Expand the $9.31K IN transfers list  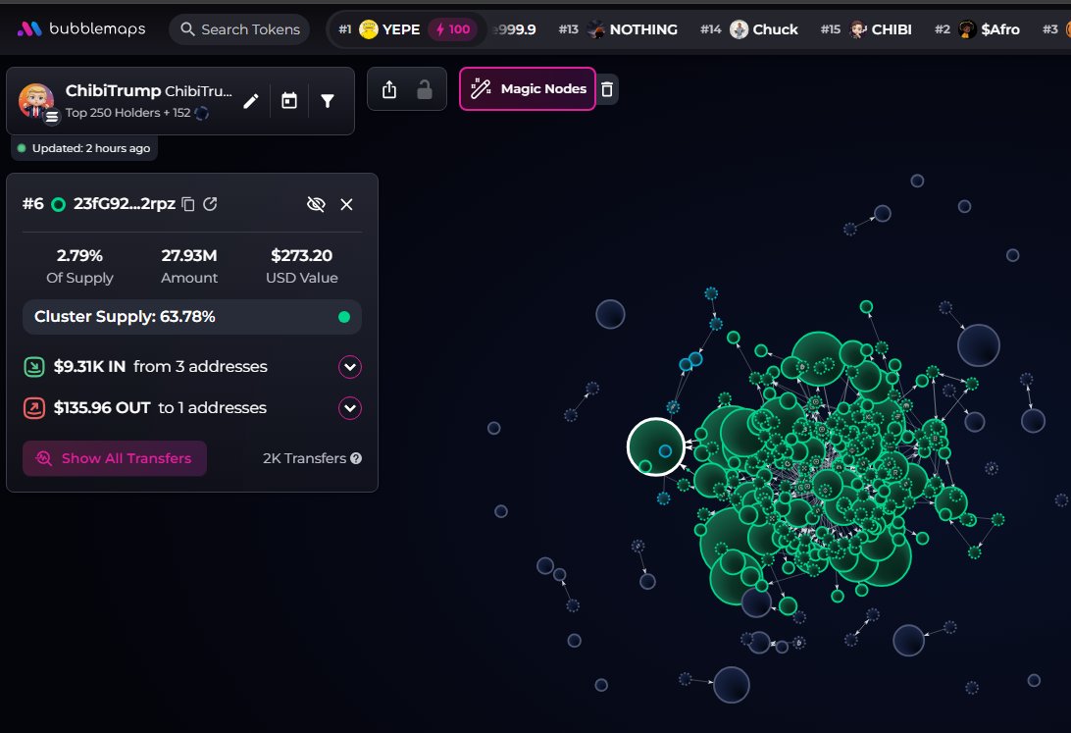[350, 367]
